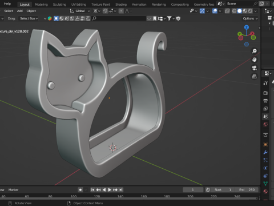The height and width of the screenshot is (206, 274).
Task: Open the Scene properties tab icon
Action: click(x=265, y=116)
